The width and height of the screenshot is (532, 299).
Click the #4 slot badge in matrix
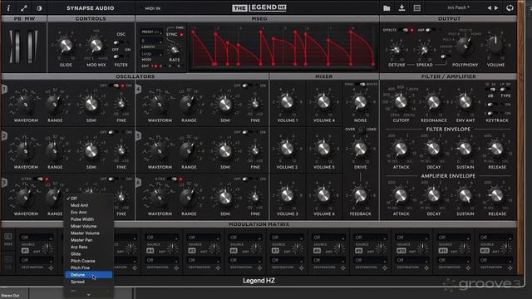150,251
